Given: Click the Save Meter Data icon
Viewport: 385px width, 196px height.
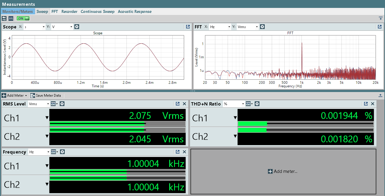Looking at the screenshot, I should pos(33,96).
